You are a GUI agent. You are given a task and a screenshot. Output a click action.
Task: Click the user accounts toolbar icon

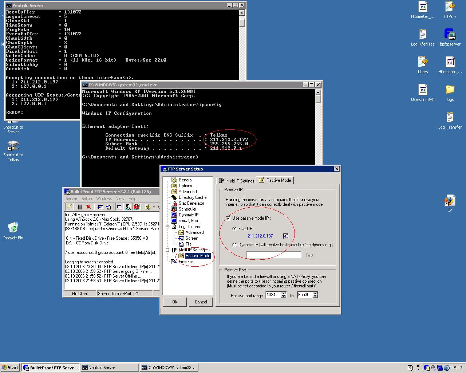click(128, 207)
